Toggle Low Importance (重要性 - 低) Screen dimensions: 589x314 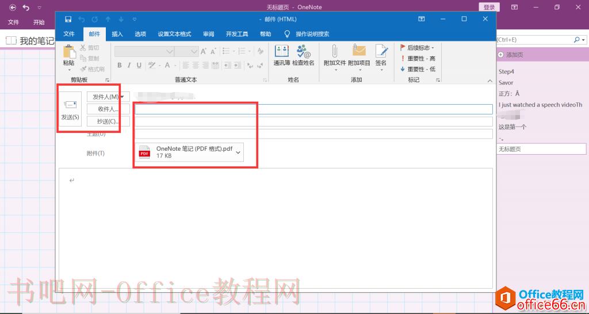pyautogui.click(x=418, y=69)
